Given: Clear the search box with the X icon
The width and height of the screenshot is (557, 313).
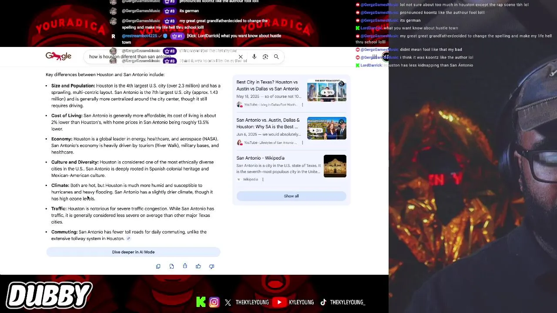Looking at the screenshot, I should pyautogui.click(x=241, y=57).
